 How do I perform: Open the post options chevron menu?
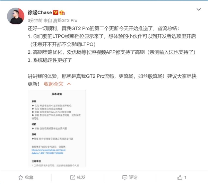click(x=199, y=10)
